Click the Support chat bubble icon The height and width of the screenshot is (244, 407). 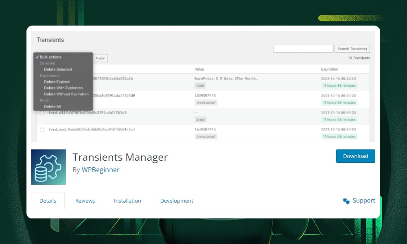coord(346,201)
